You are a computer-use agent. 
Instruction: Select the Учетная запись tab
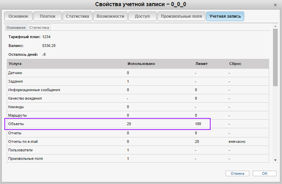tap(225, 16)
